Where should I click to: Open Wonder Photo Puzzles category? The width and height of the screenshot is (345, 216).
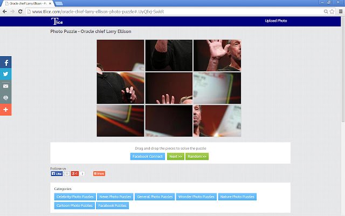pyautogui.click(x=196, y=197)
